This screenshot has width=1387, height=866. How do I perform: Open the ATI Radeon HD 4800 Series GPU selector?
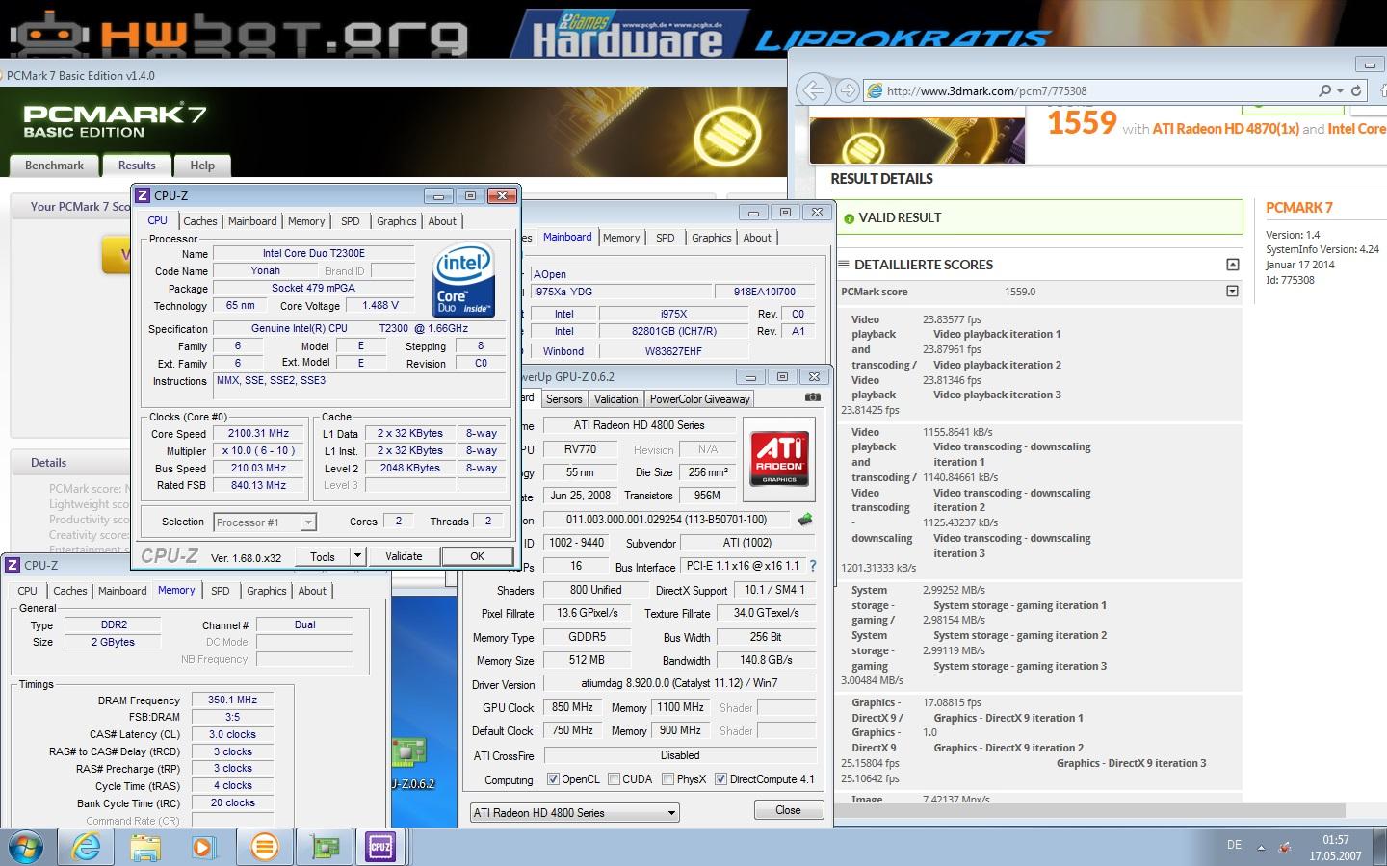pyautogui.click(x=574, y=813)
